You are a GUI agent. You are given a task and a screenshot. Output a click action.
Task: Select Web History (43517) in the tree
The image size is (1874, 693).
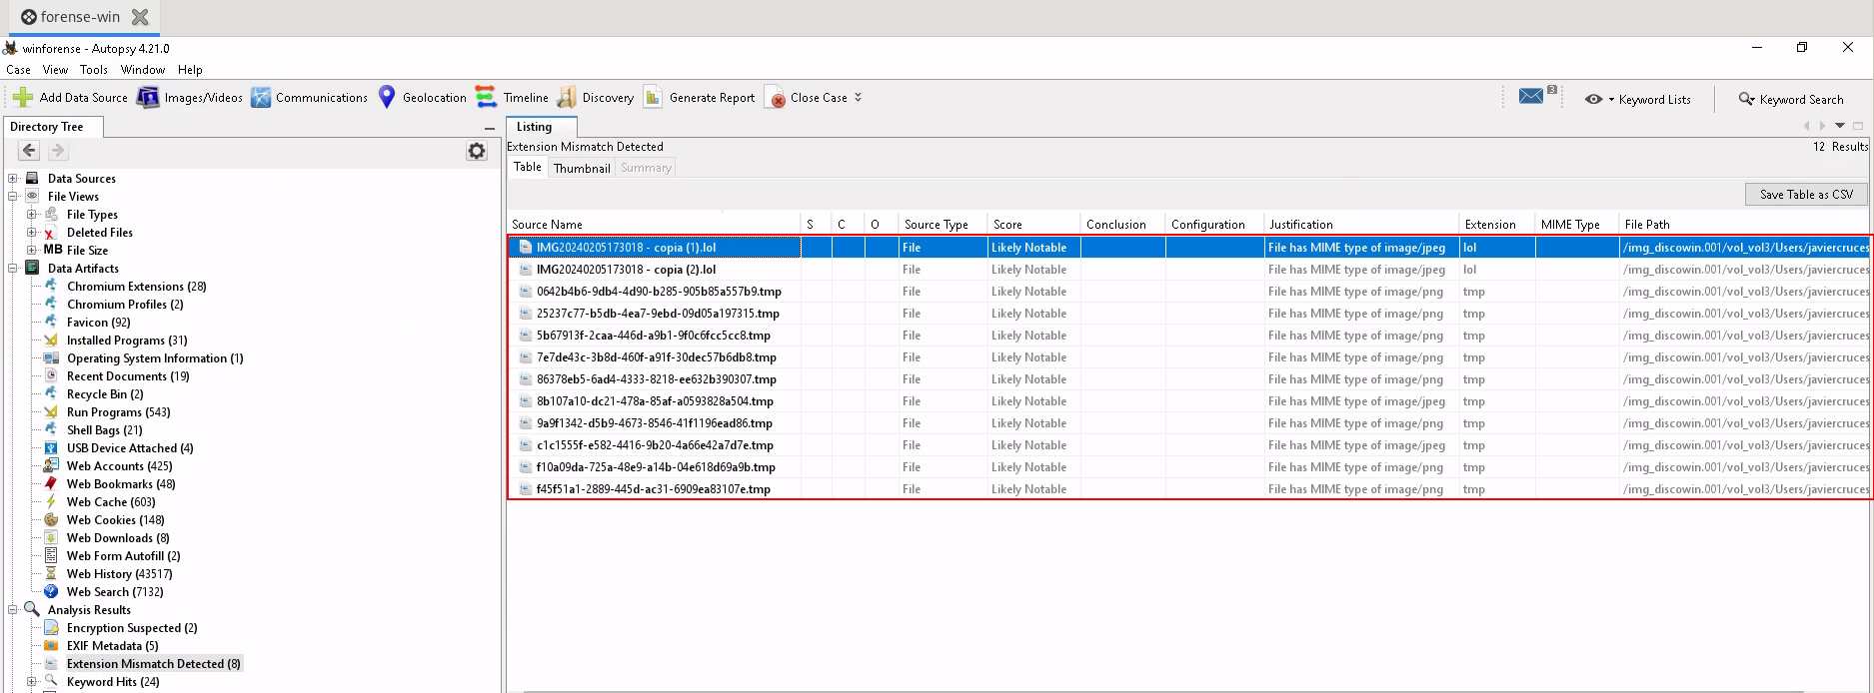coord(119,574)
